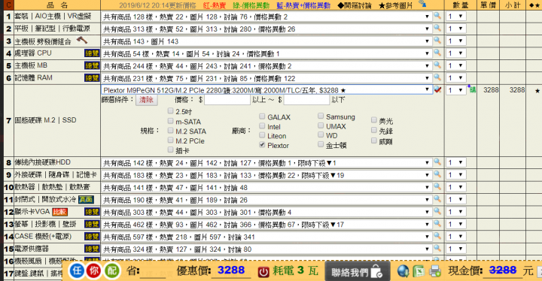Click the 3288 優惠價 value
The width and height of the screenshot is (542, 281).
[x=231, y=270]
